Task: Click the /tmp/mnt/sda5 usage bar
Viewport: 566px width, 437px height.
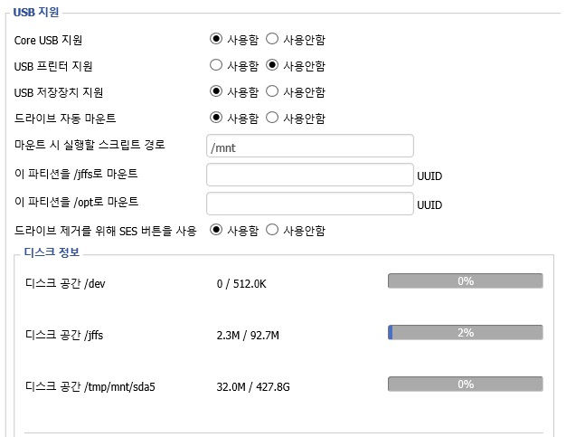Action: (x=466, y=385)
